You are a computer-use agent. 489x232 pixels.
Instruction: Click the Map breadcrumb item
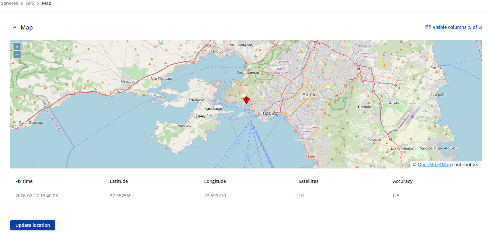click(47, 3)
